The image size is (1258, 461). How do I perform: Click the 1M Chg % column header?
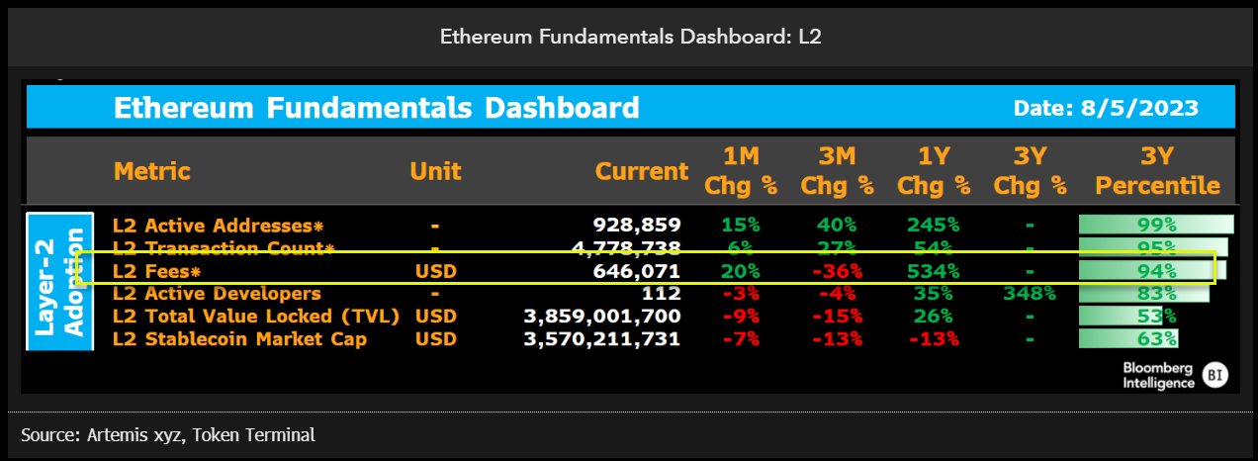click(740, 171)
